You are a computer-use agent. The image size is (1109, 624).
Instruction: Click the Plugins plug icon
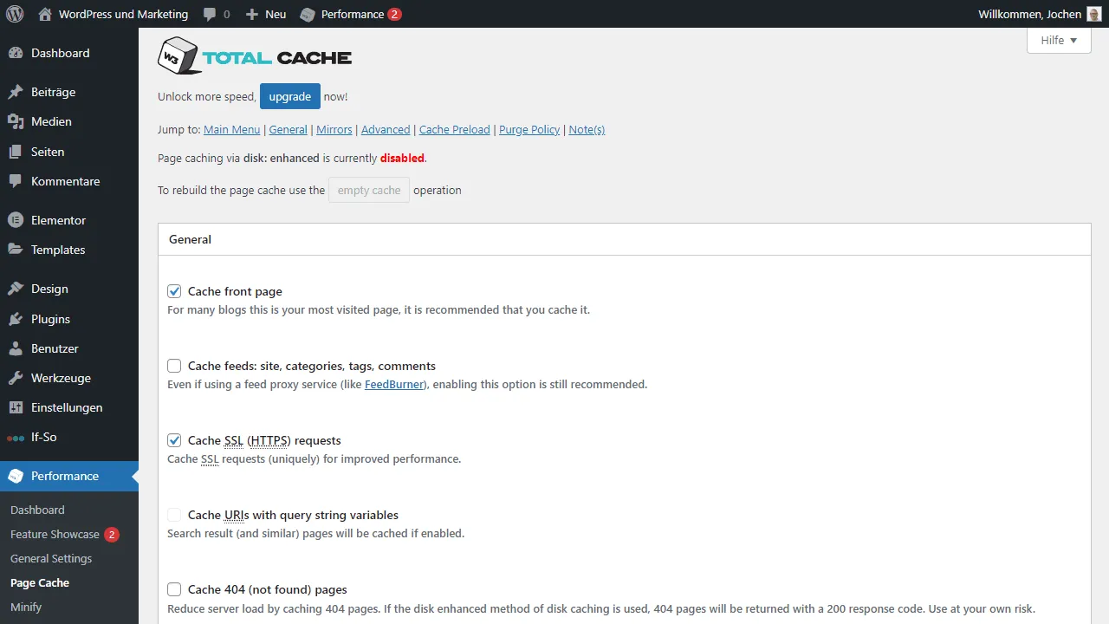[16, 319]
